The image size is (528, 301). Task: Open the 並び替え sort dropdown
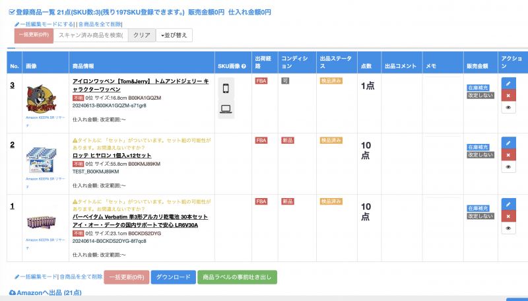click(x=174, y=35)
